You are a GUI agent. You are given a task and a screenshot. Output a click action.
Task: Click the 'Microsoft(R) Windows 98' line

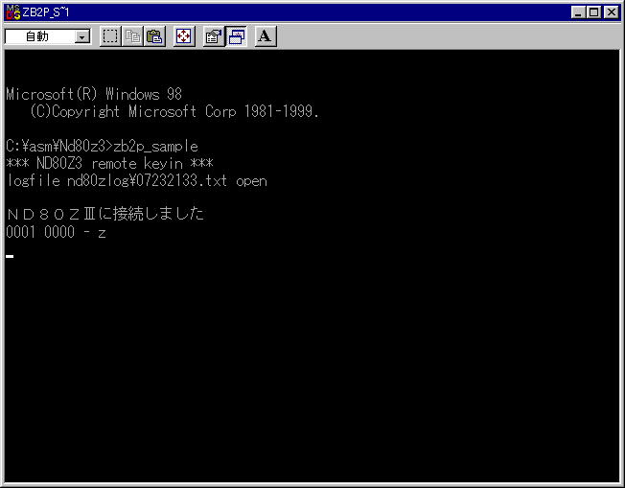tap(94, 94)
